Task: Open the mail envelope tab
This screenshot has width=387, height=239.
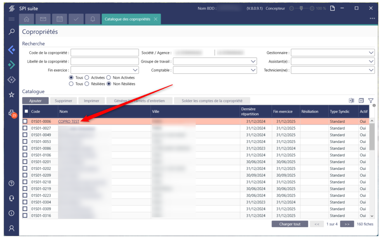Action: [43, 19]
